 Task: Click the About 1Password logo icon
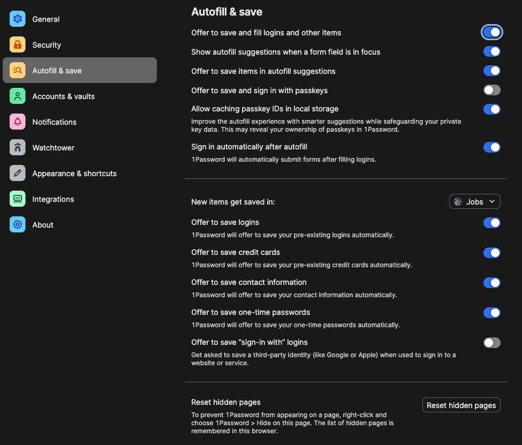18,225
